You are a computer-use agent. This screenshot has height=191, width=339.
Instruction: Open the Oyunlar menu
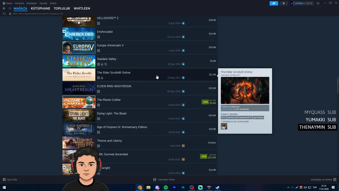pyautogui.click(x=43, y=3)
